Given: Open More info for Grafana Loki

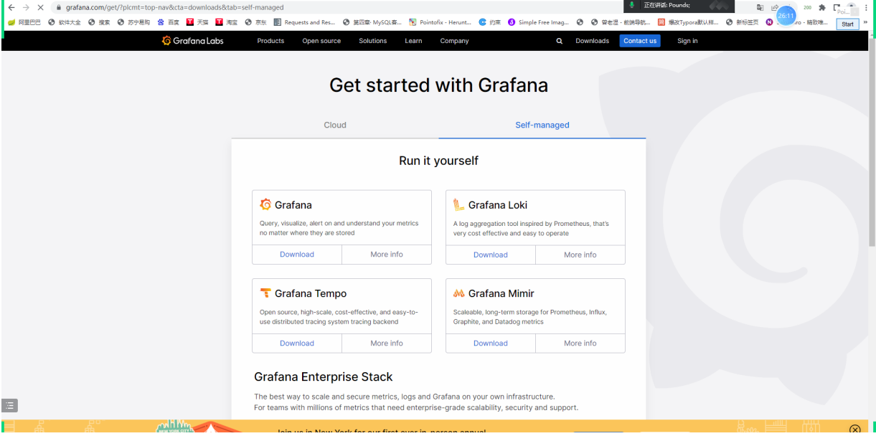Looking at the screenshot, I should [x=580, y=255].
